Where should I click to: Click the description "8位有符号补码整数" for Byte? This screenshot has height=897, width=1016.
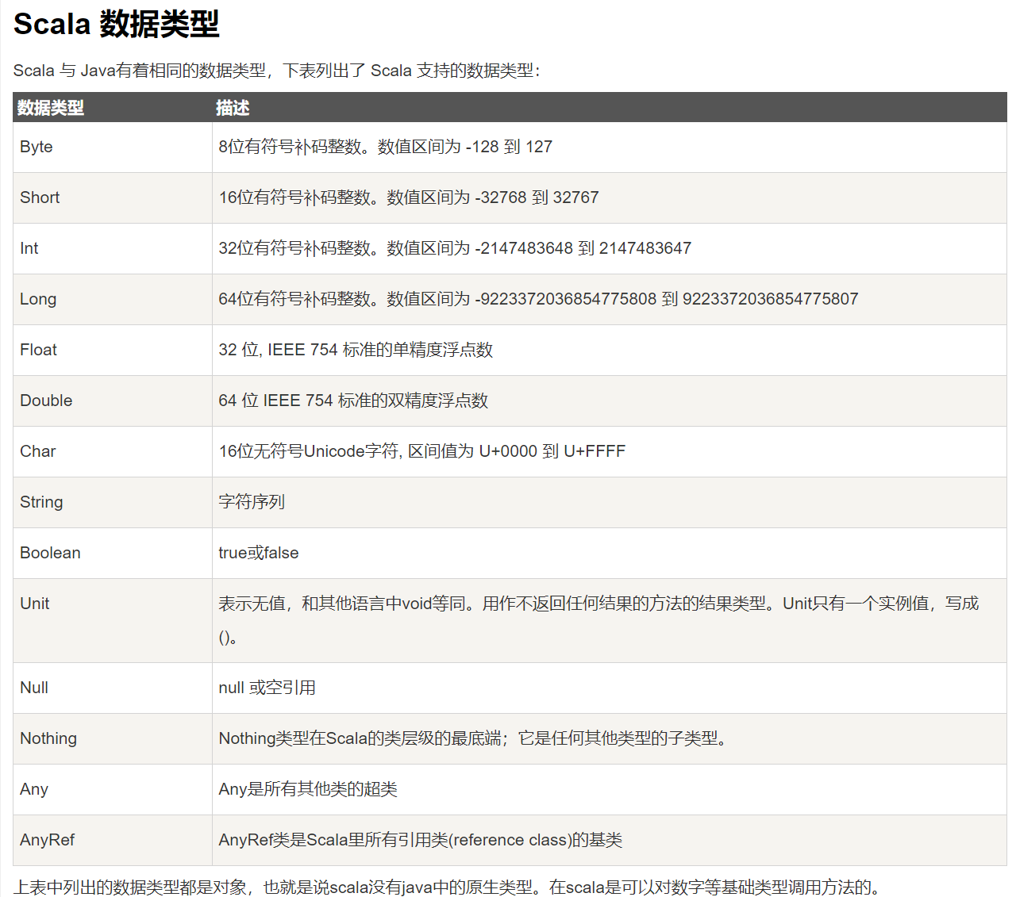pyautogui.click(x=385, y=147)
